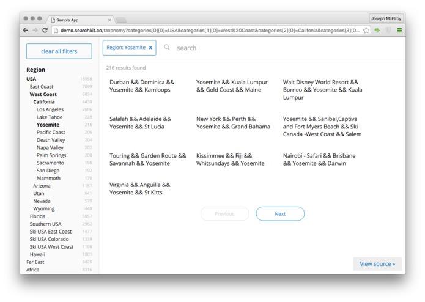Open result Virginia && Anguilla && Yosemite
The image size is (425, 302).
(139, 188)
